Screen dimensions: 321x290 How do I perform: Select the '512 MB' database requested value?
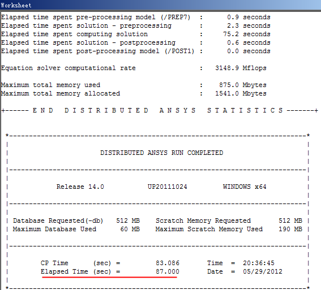(128, 220)
